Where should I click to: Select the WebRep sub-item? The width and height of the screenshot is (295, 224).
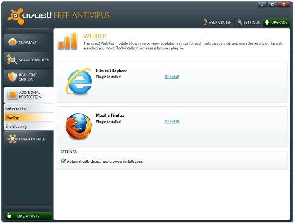(28, 118)
